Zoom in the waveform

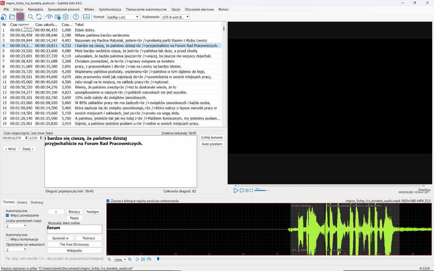point(130,259)
